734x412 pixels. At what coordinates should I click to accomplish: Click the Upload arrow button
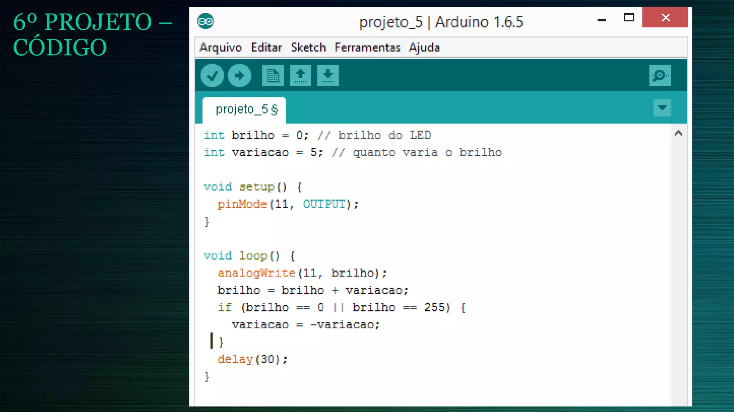239,75
